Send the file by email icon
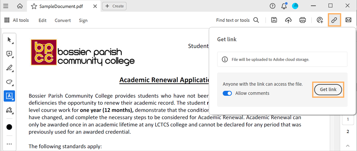This screenshot has height=151, width=357. coord(348,20)
